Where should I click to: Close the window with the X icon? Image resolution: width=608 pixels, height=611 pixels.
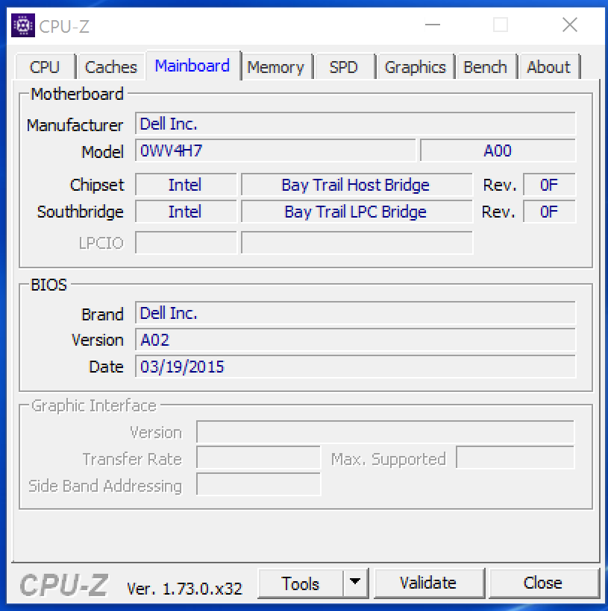[x=570, y=25]
